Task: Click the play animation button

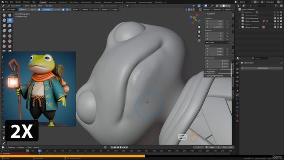Action: [x=121, y=147]
